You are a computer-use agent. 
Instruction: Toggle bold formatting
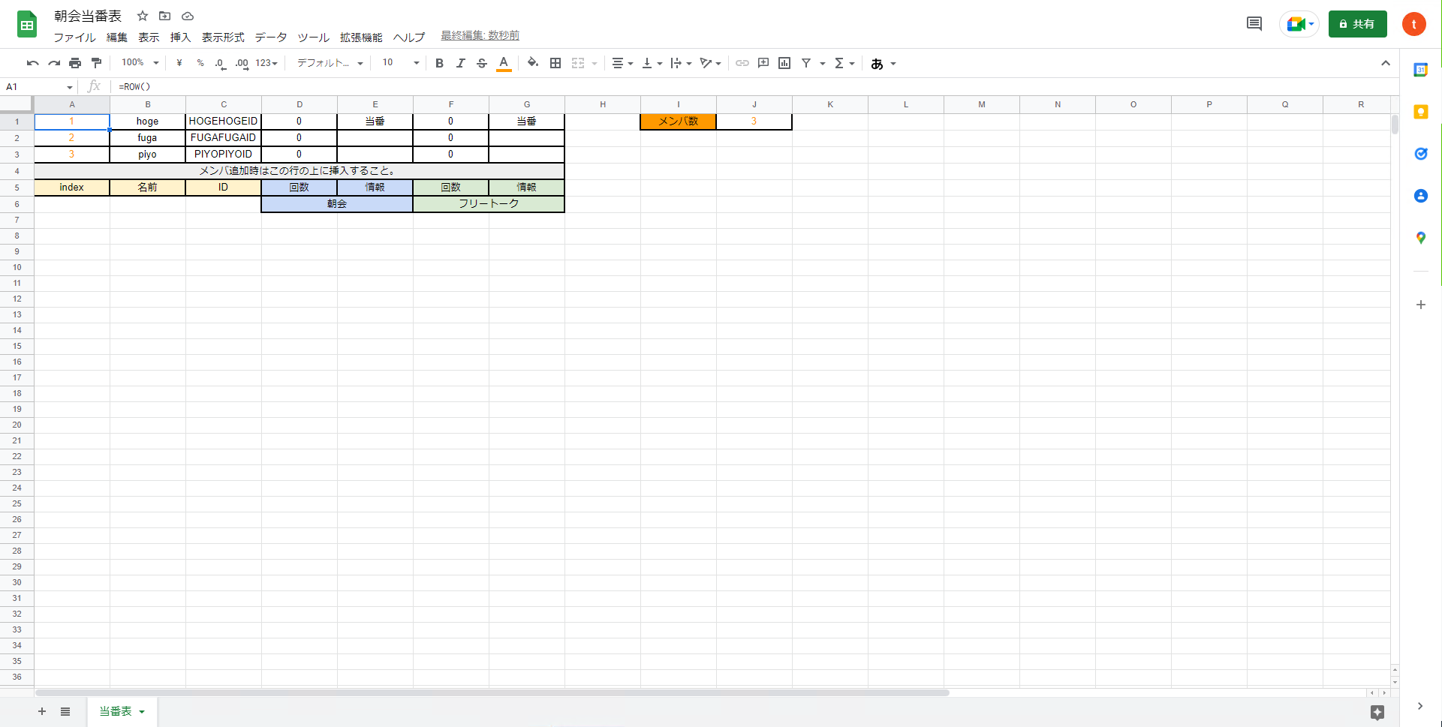pyautogui.click(x=440, y=64)
